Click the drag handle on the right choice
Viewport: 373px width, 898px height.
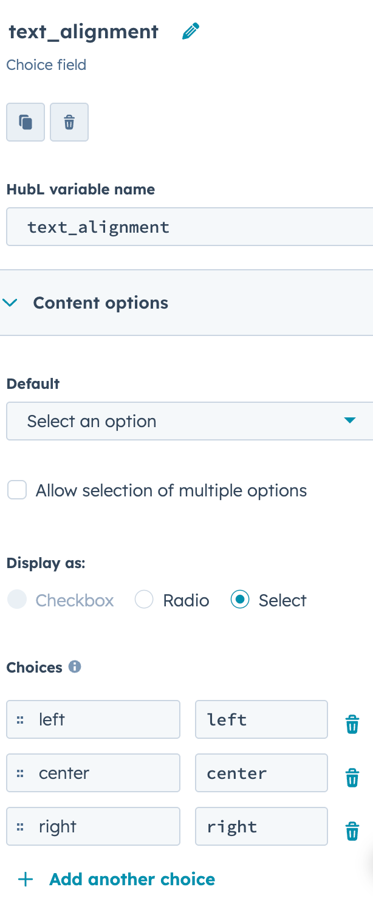pos(20,826)
